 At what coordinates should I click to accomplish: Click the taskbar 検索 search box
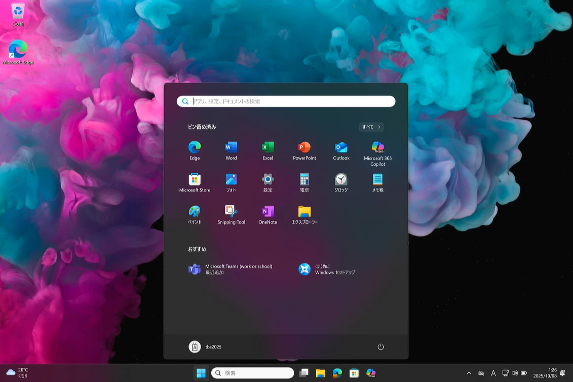[x=252, y=373]
